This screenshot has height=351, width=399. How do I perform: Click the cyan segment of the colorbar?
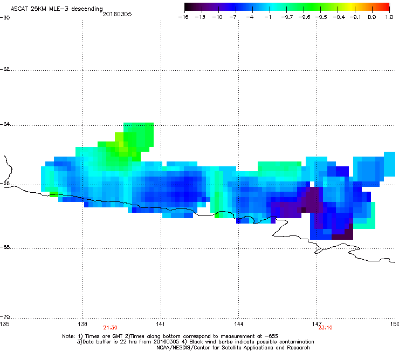[272, 7]
